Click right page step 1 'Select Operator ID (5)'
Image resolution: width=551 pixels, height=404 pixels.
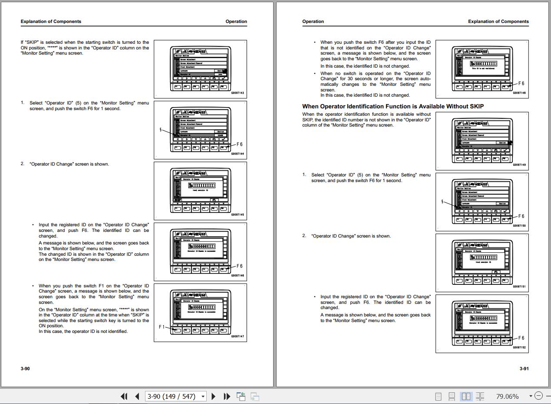coord(371,178)
